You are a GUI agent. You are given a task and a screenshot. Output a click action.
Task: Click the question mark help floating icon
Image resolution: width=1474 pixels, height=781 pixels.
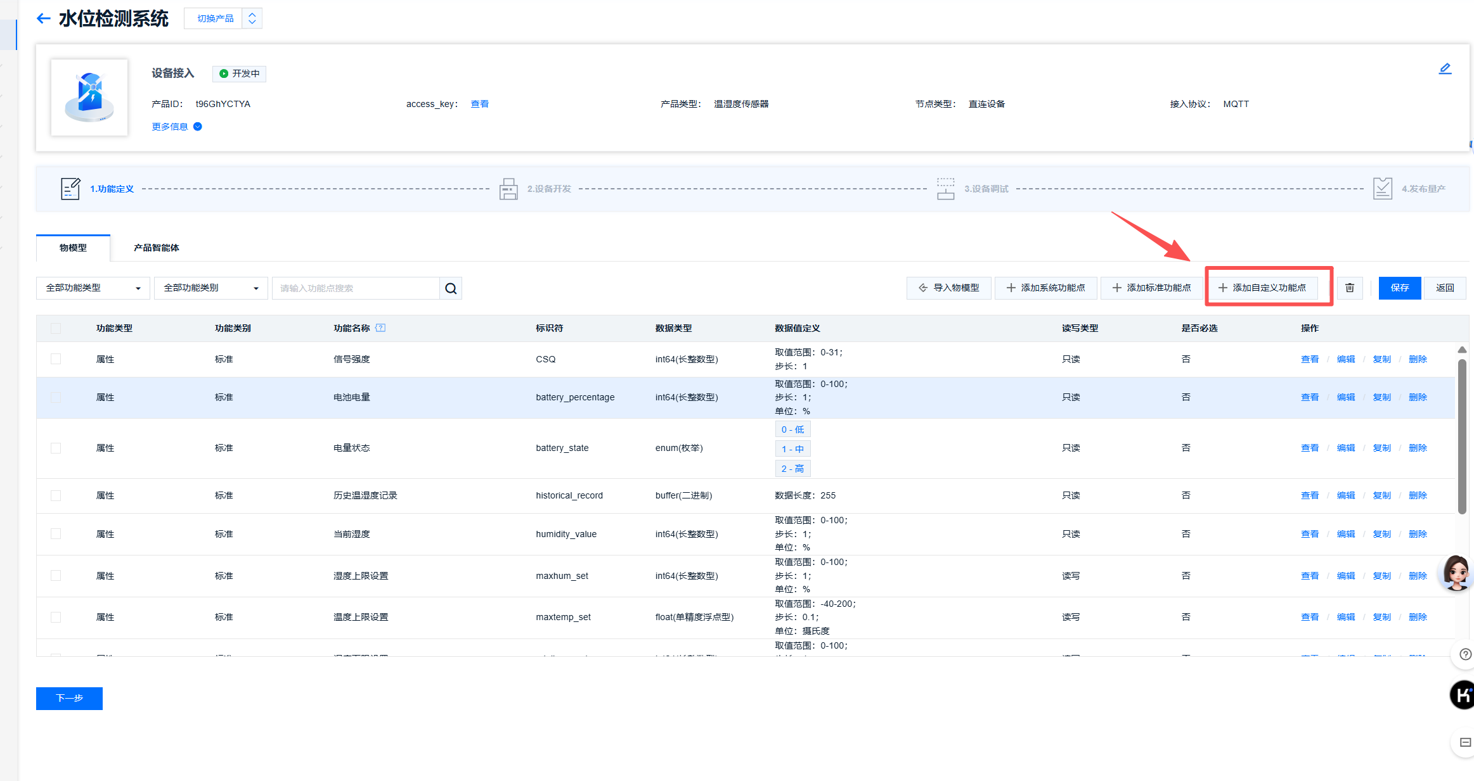(1465, 654)
